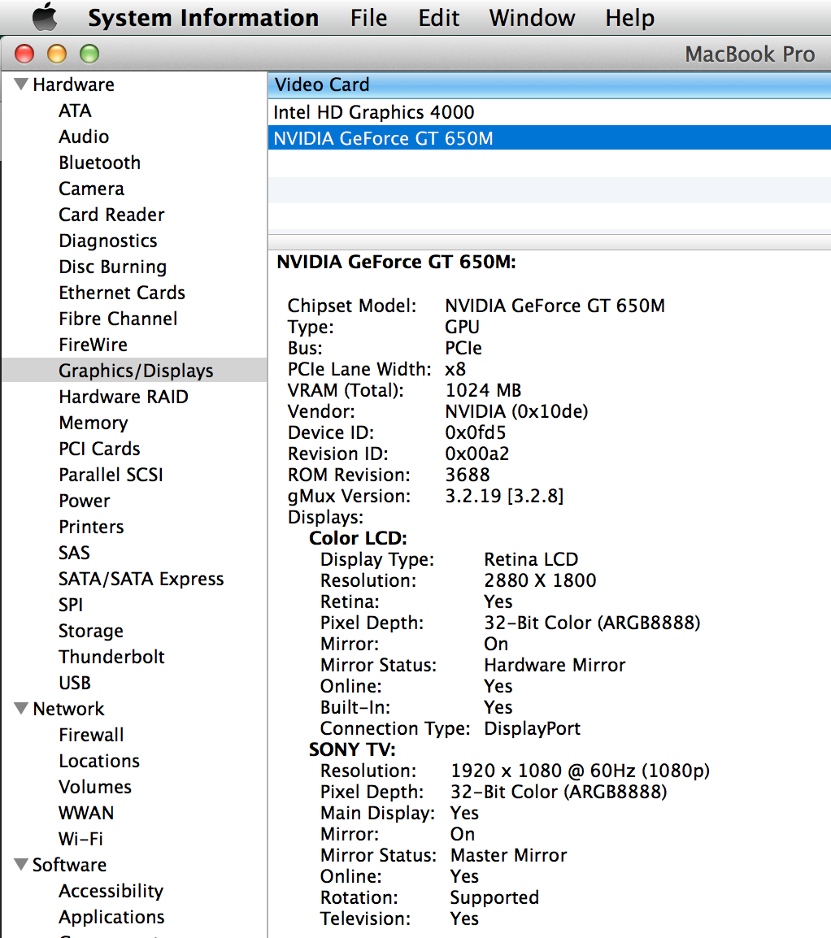Screen dimensions: 831x938
Task: Select Printers in the sidebar
Action: 91,527
